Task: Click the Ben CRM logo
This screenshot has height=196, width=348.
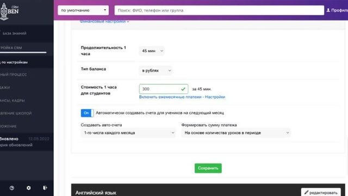Action: (10, 11)
